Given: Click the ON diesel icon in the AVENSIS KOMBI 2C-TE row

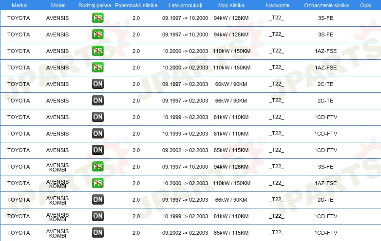Looking at the screenshot, I should pyautogui.click(x=98, y=200).
